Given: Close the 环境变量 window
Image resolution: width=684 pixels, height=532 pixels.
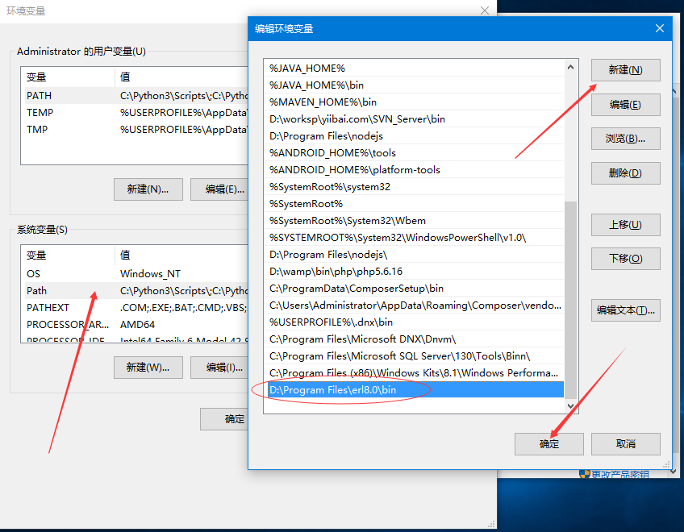Looking at the screenshot, I should [485, 10].
